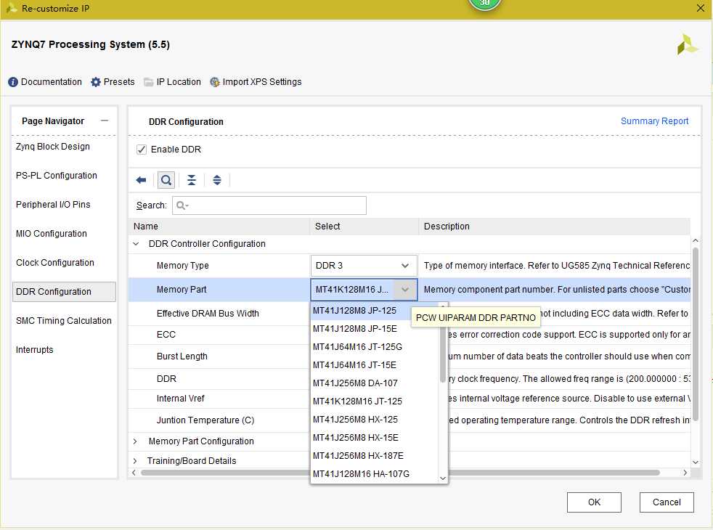Click Import XPS Settings label
The image size is (713, 530).
tap(262, 82)
